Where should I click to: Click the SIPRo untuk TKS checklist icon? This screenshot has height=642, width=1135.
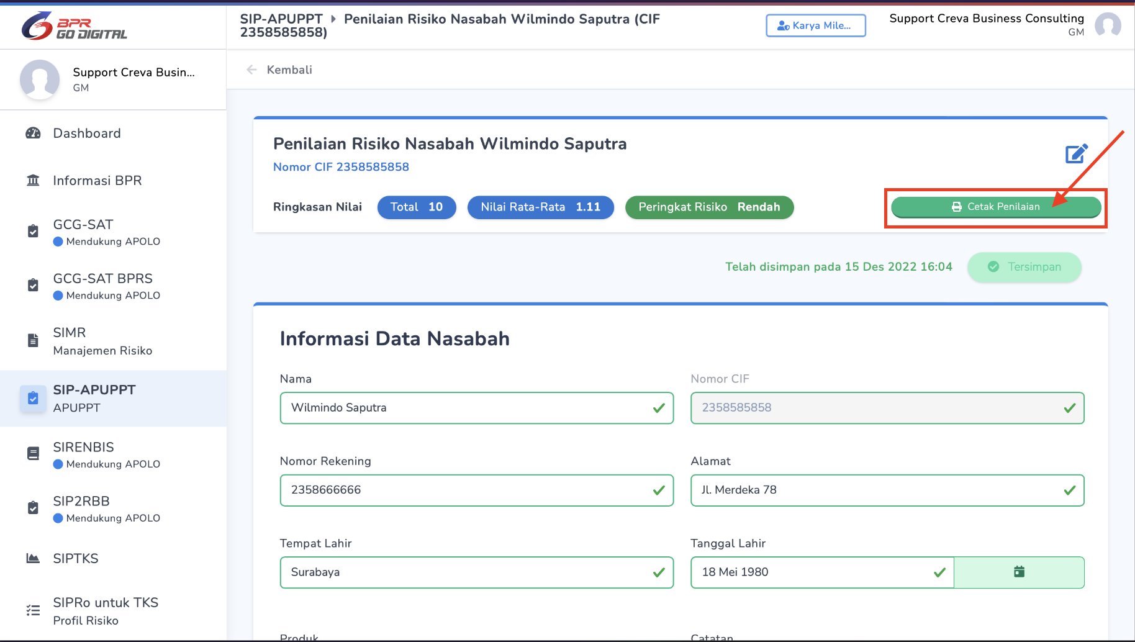[33, 610]
